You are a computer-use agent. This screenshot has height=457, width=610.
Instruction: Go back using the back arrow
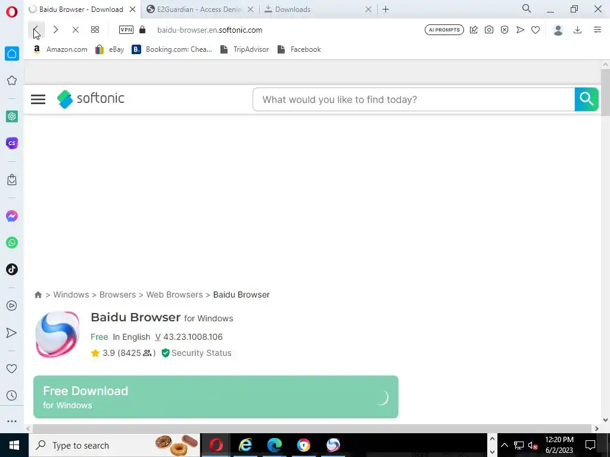(x=36, y=30)
